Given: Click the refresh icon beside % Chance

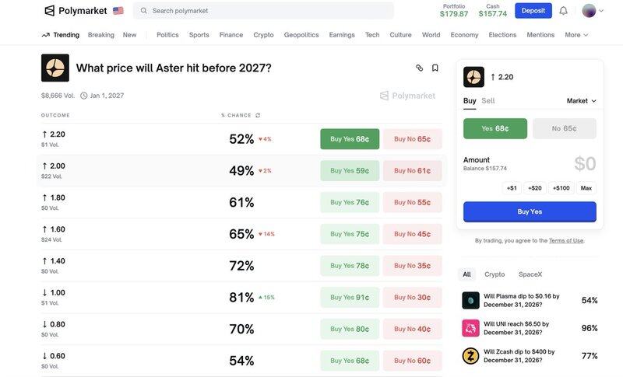Looking at the screenshot, I should coord(259,115).
